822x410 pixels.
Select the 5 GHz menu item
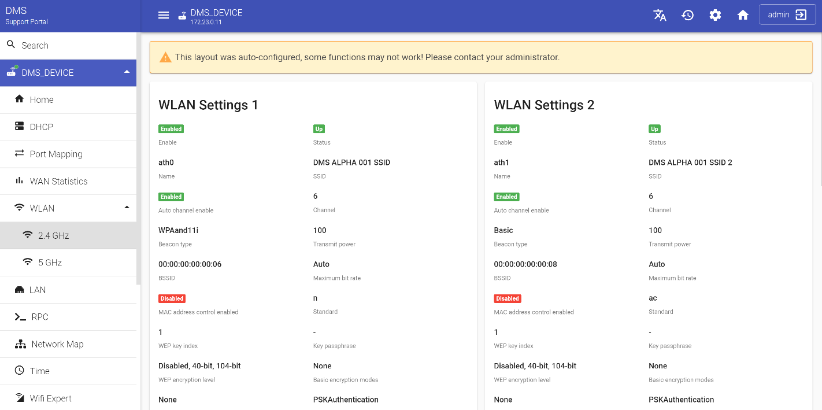50,263
